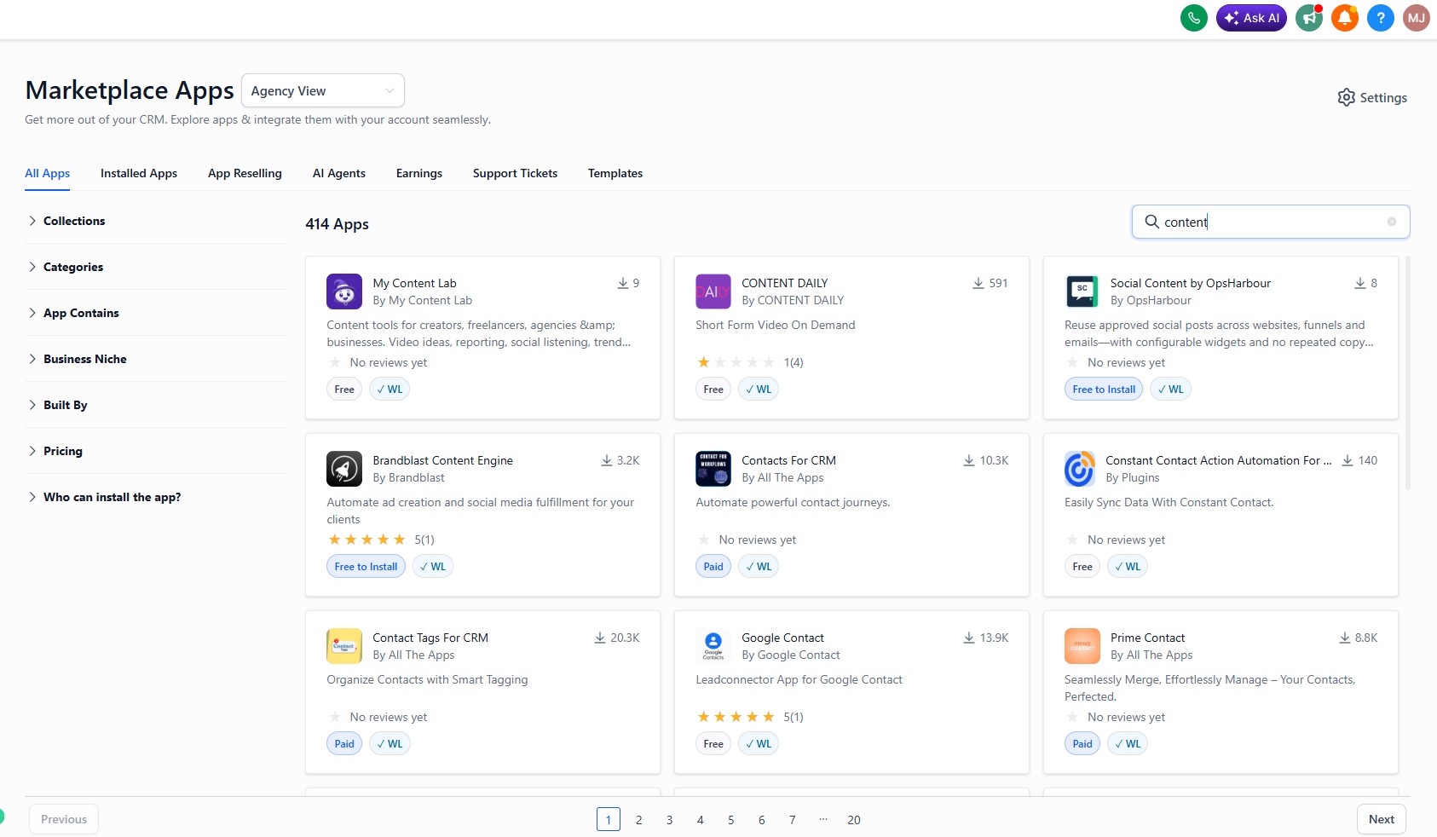Image resolution: width=1437 pixels, height=837 pixels.
Task: Expand the Collections filter
Action: pyautogui.click(x=156, y=221)
